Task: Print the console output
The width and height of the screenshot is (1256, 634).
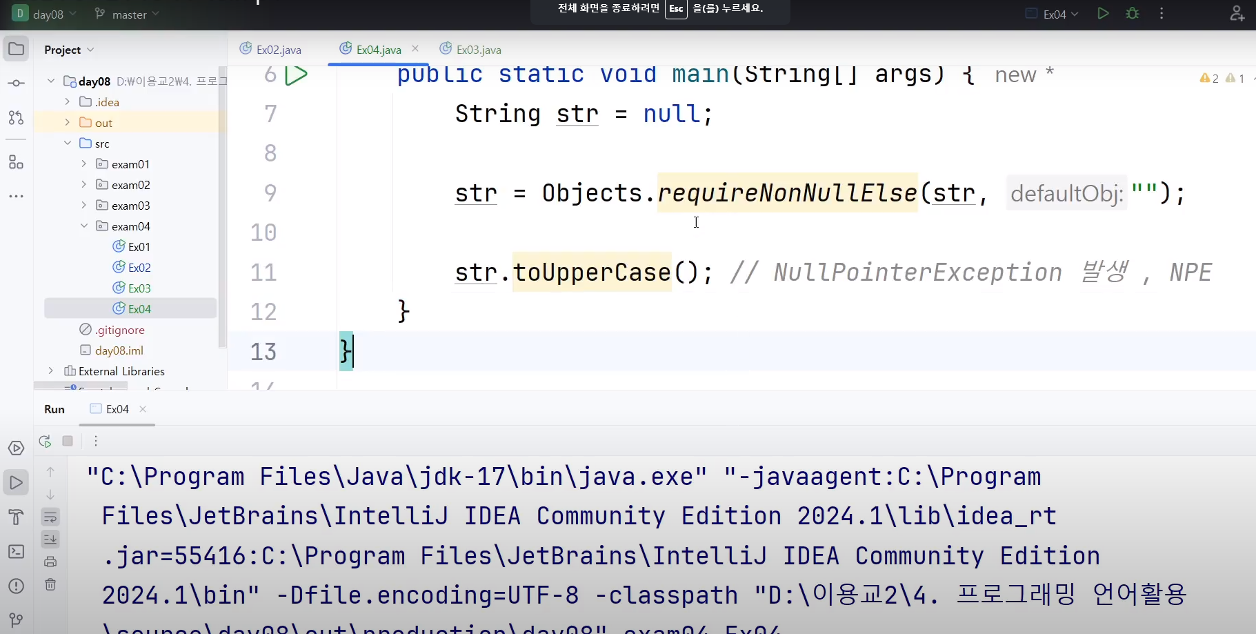Action: pyautogui.click(x=51, y=562)
